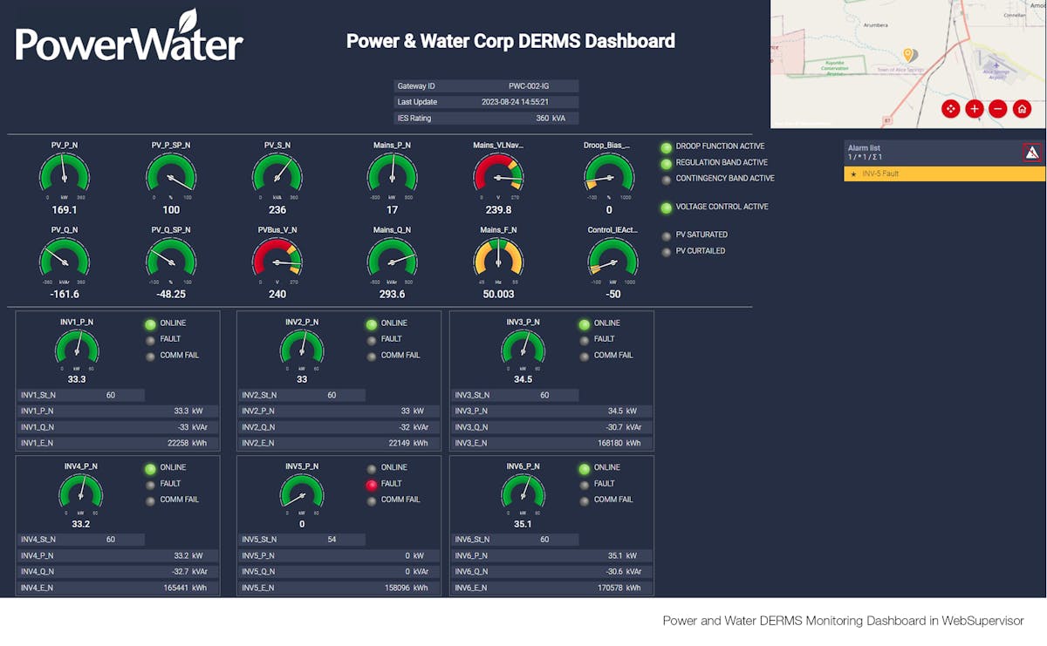Screen dimensions: 1047x646
Task: Select the PV_P_N gauge
Action: tap(64, 175)
